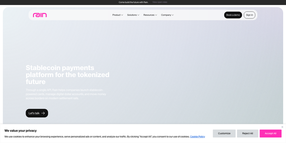Screen dimensions: 286x143
Task: Open the Solutions menu
Action: coord(133,15)
